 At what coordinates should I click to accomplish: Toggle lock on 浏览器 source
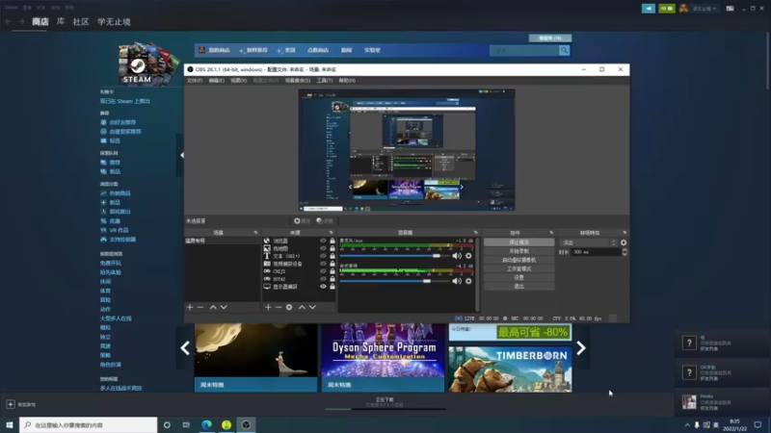click(x=332, y=242)
